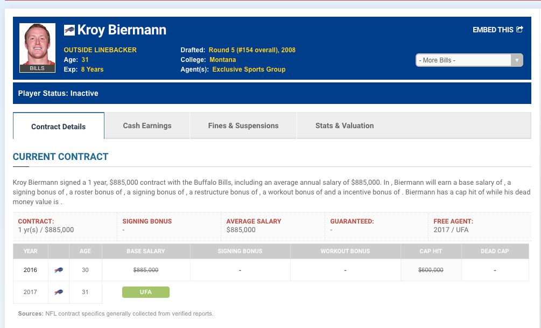Click the More Bills dropdown arrow
Image resolution: width=541 pixels, height=328 pixels.
coord(517,60)
